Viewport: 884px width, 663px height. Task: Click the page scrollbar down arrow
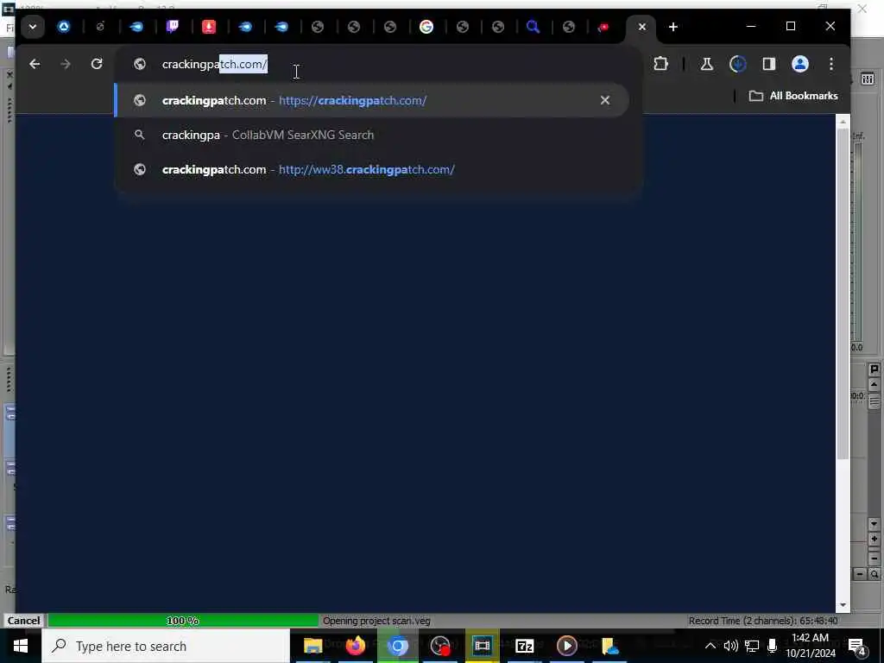tap(843, 605)
